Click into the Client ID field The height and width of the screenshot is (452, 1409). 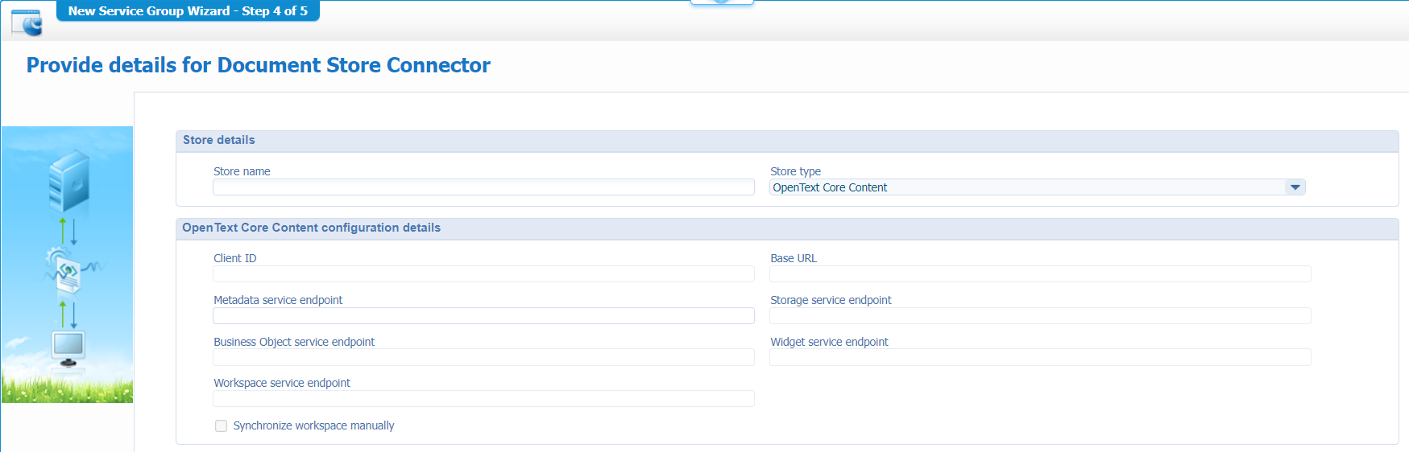483,274
